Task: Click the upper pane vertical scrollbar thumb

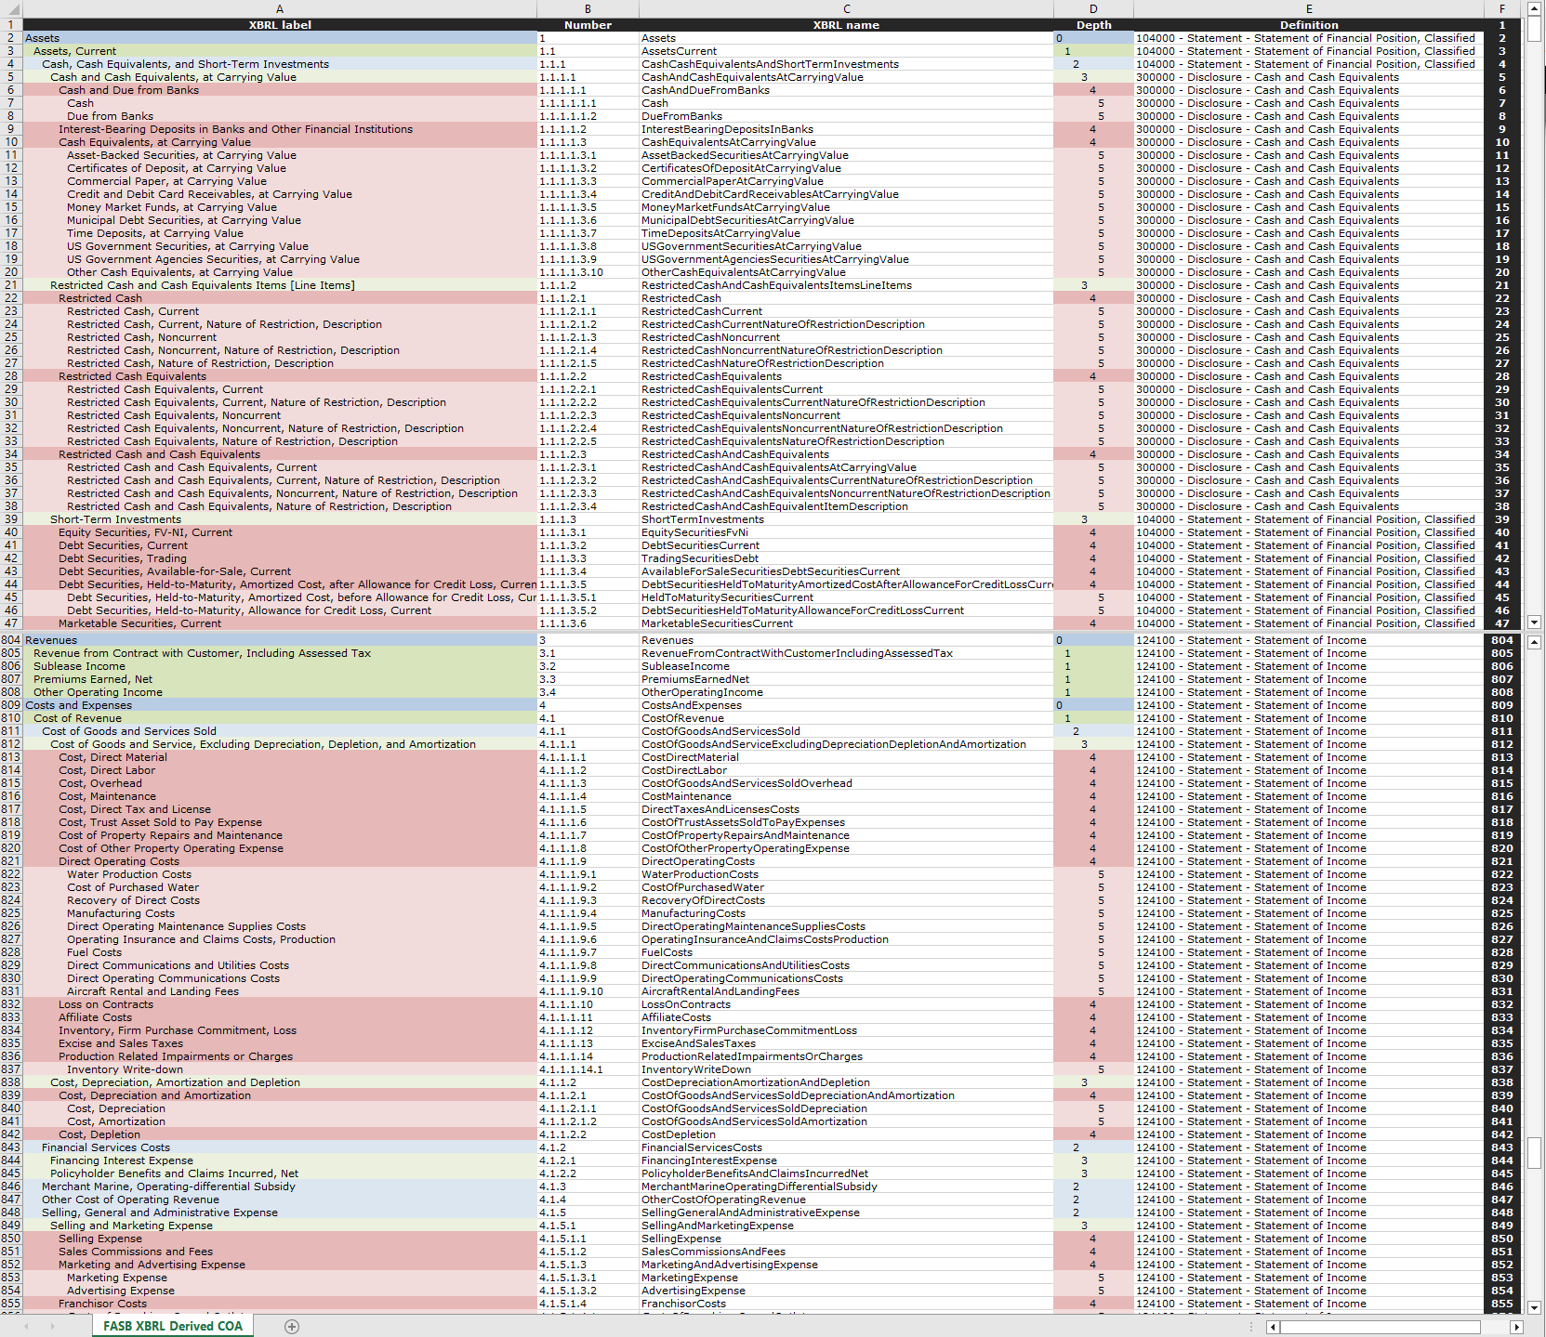Action: click(x=1535, y=29)
